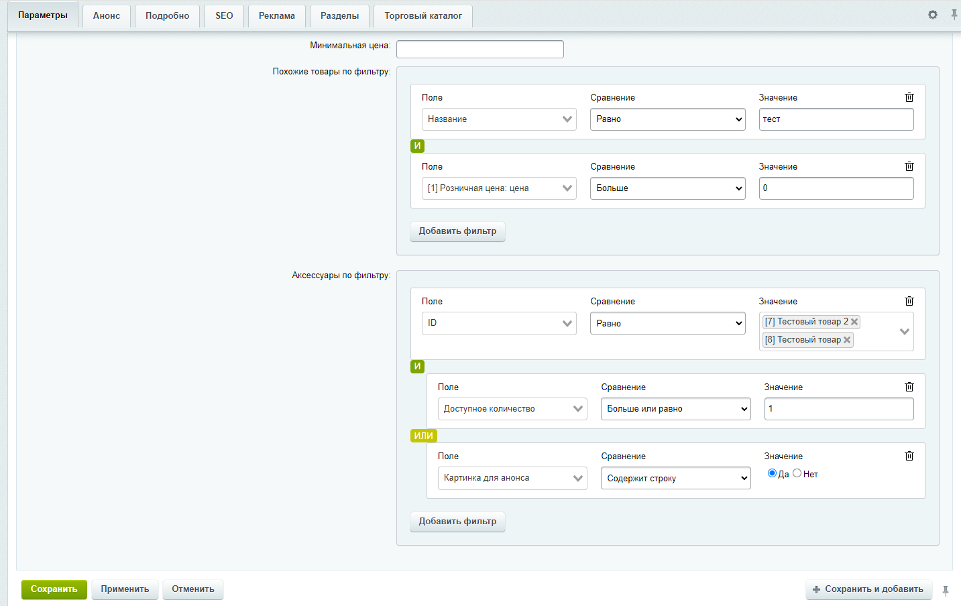Image resolution: width=961 pixels, height=606 pixels.
Task: Open the Содержит строку comparison dropdown
Action: tap(675, 478)
